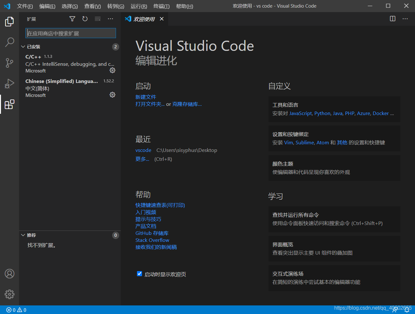415x314 pixels.
Task: Open the 终端(T) menu
Action: click(161, 6)
